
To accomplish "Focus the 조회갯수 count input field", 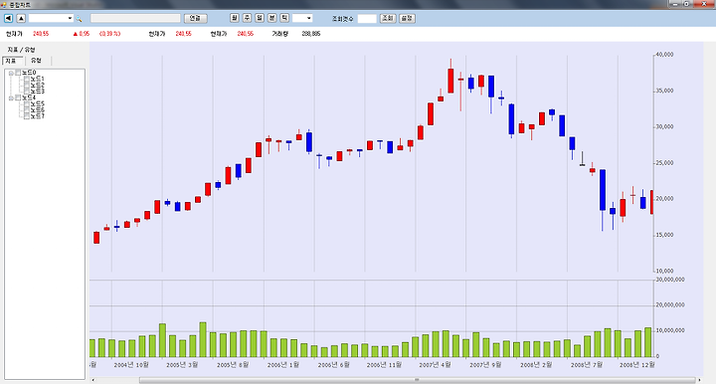I will coord(367,19).
